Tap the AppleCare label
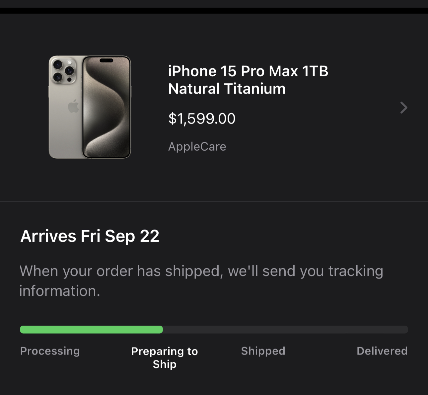The width and height of the screenshot is (428, 395). (x=197, y=146)
